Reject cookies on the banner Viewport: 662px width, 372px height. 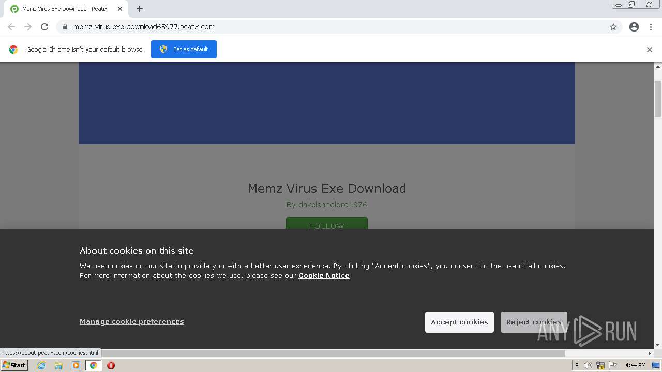click(534, 322)
